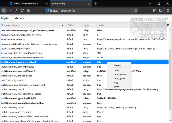Open developer tools via wrench icon
The image size is (172, 123).
[x=16, y=10]
